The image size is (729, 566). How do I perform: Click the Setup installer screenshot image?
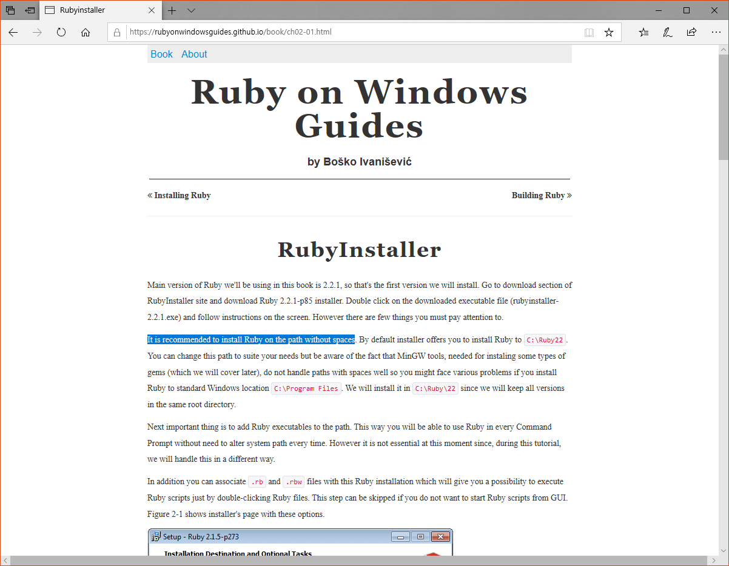[301, 542]
